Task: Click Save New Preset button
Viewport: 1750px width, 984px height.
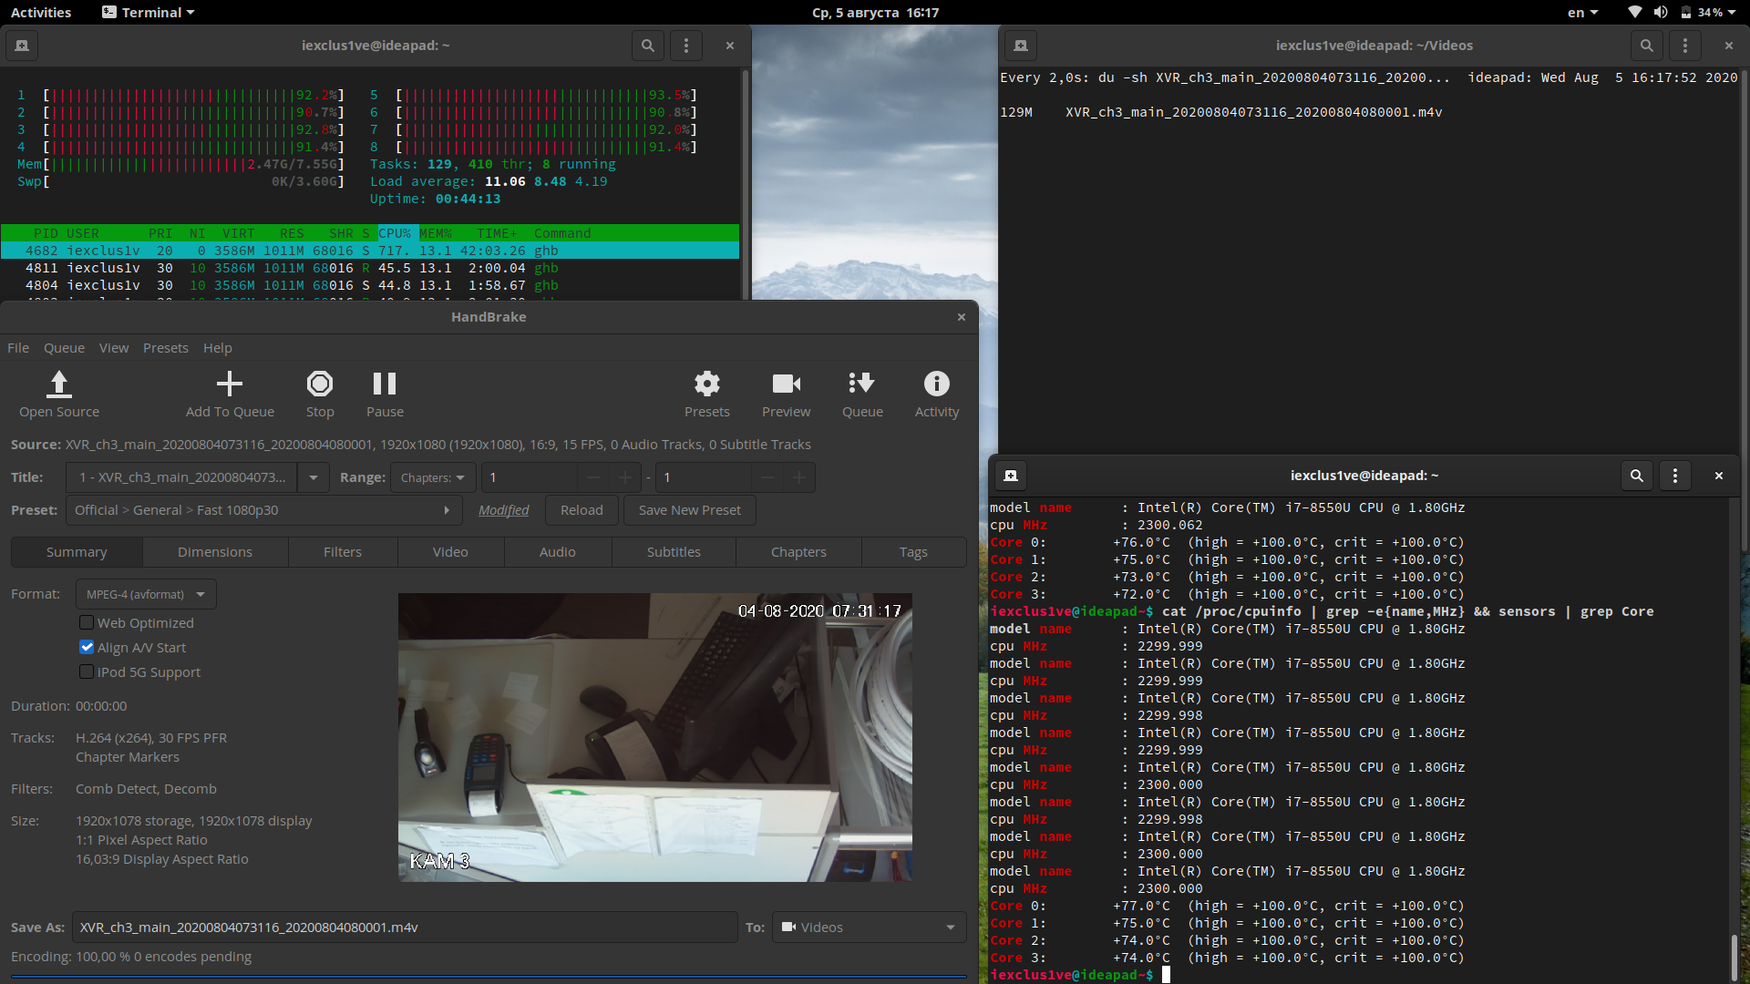Action: click(x=690, y=510)
